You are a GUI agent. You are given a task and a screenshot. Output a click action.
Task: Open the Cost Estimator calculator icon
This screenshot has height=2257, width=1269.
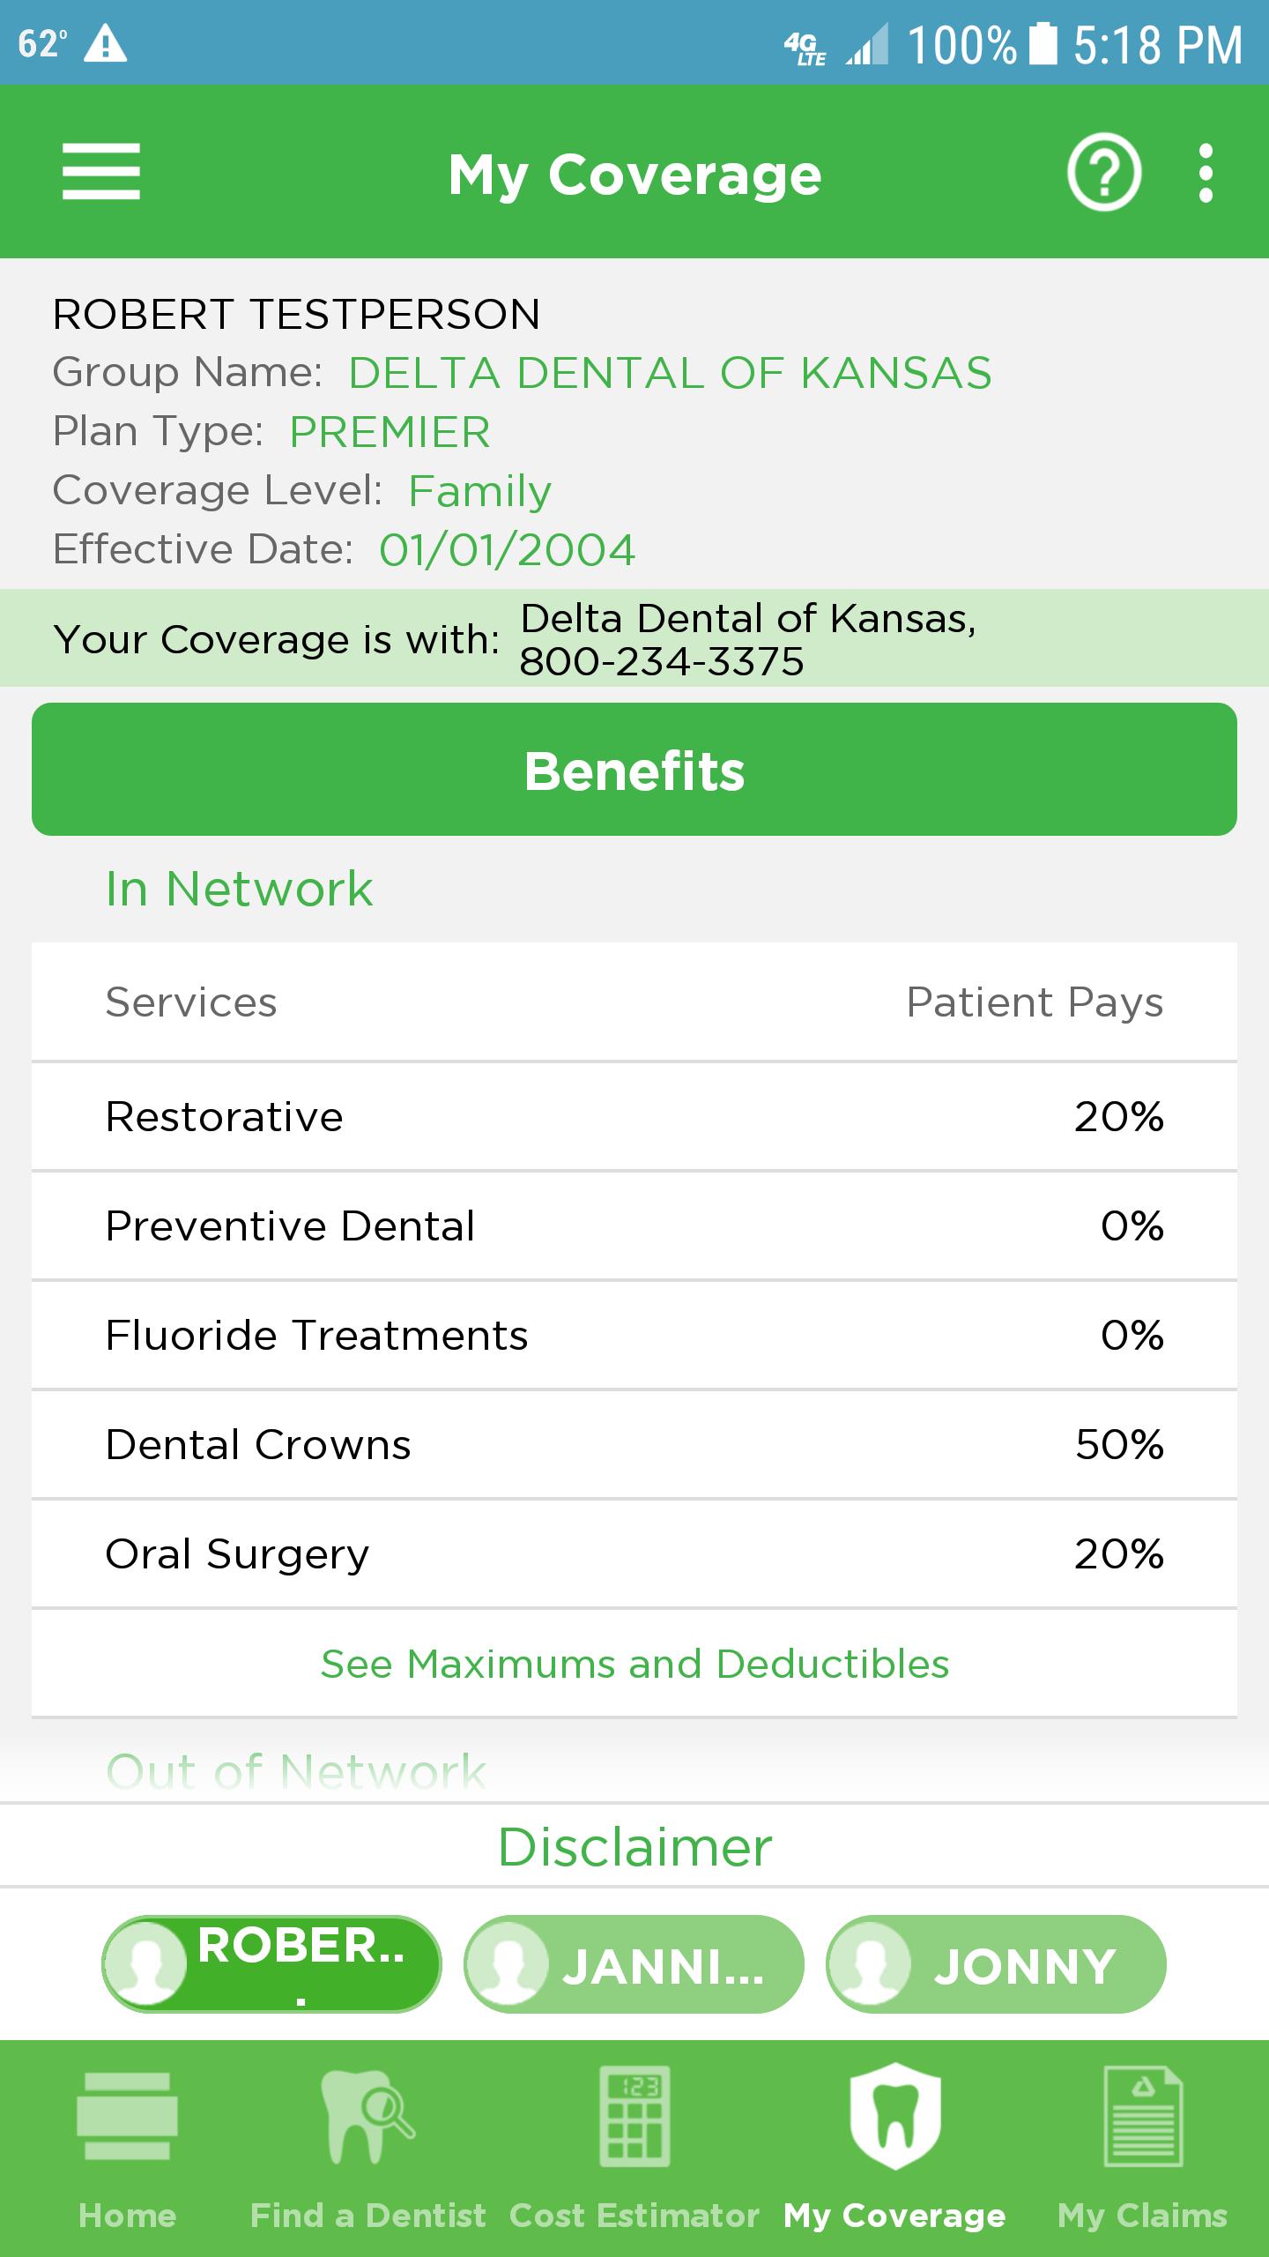(634, 2116)
